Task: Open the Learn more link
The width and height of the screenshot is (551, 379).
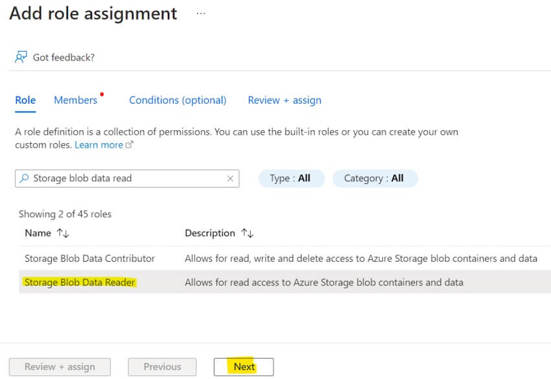Action: click(x=99, y=144)
